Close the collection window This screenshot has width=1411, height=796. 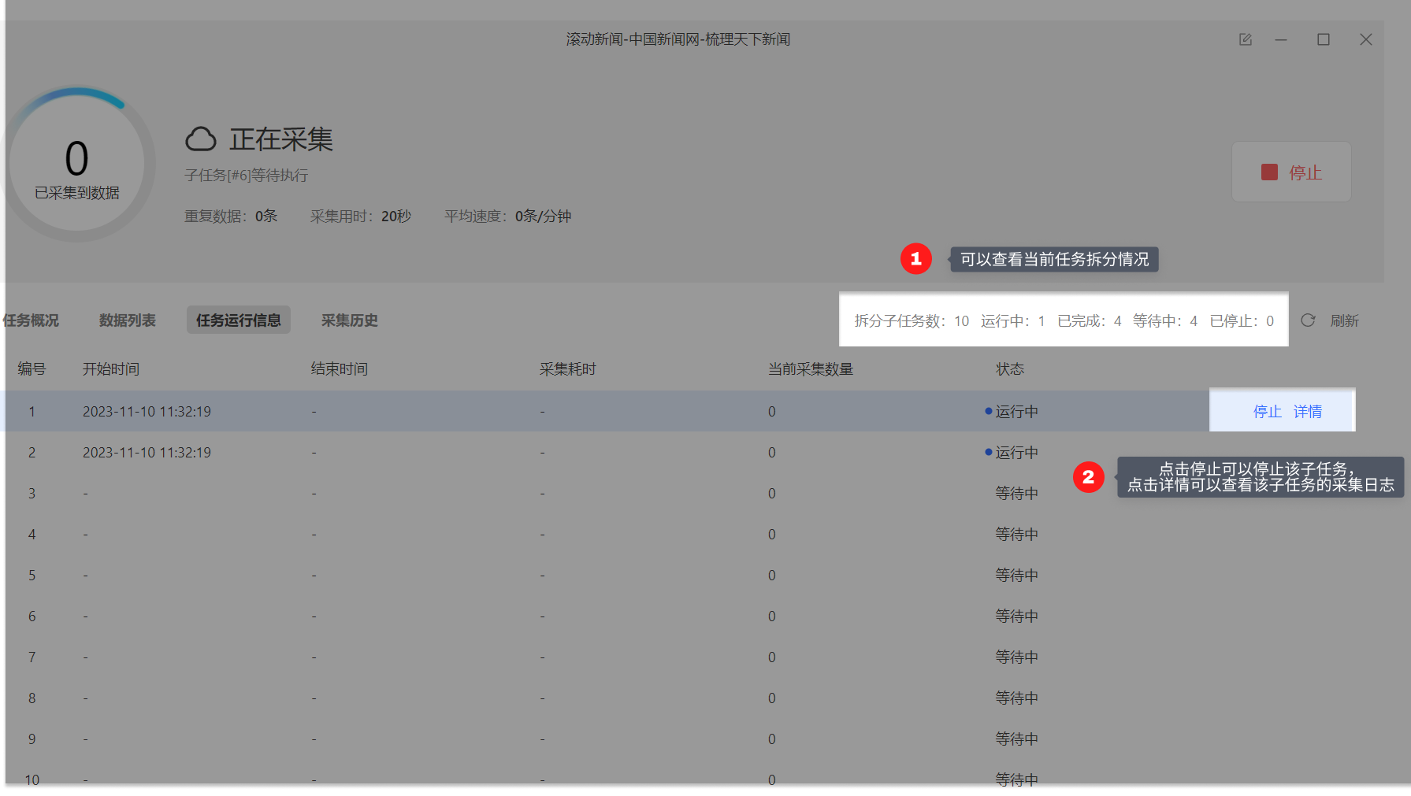(1366, 39)
